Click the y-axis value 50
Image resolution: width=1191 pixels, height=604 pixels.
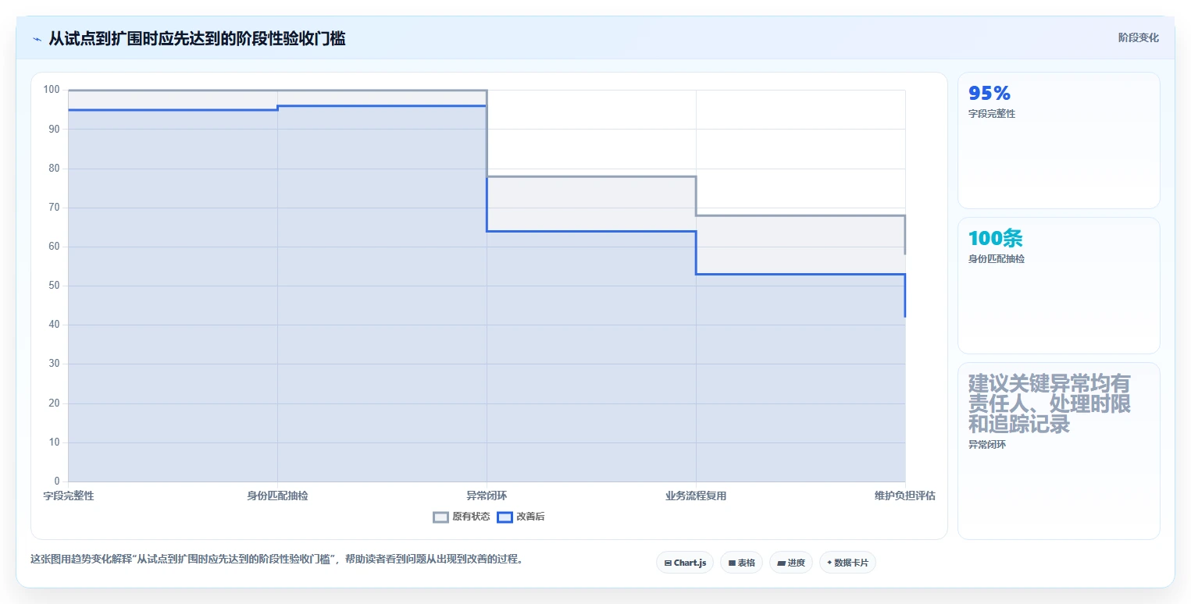pyautogui.click(x=54, y=286)
